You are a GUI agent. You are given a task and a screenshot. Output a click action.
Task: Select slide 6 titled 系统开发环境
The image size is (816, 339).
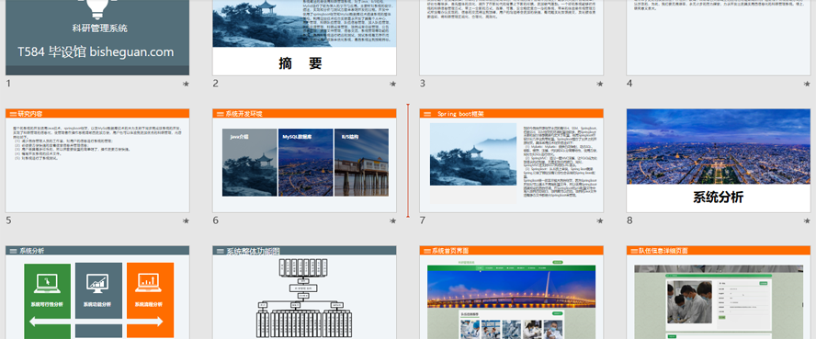pos(304,161)
